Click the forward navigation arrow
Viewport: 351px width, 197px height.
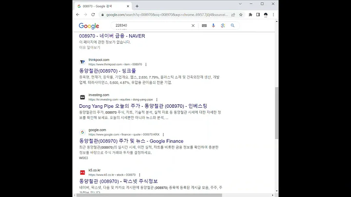(x=85, y=15)
